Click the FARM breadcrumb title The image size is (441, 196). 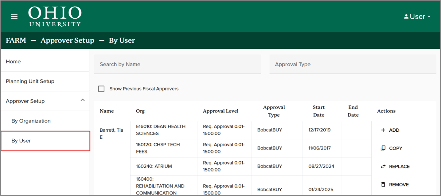pos(16,40)
